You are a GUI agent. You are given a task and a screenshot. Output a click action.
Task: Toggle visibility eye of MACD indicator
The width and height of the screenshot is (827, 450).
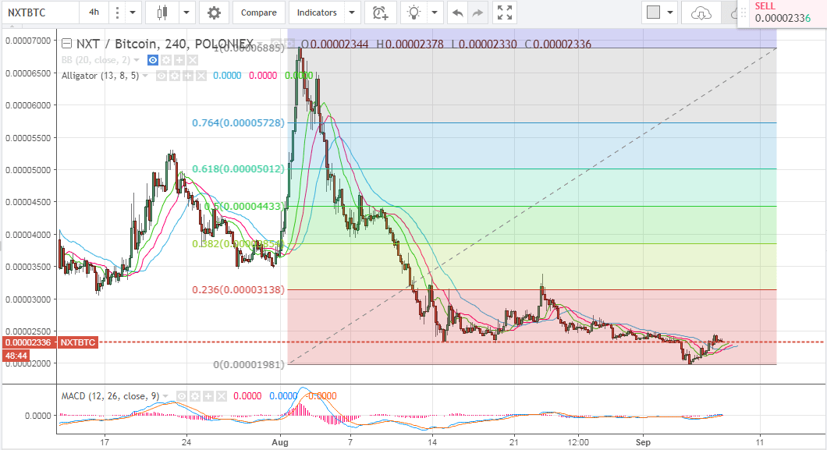[x=182, y=396]
